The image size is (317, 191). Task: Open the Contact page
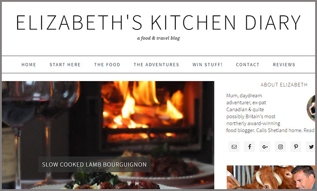click(x=248, y=65)
